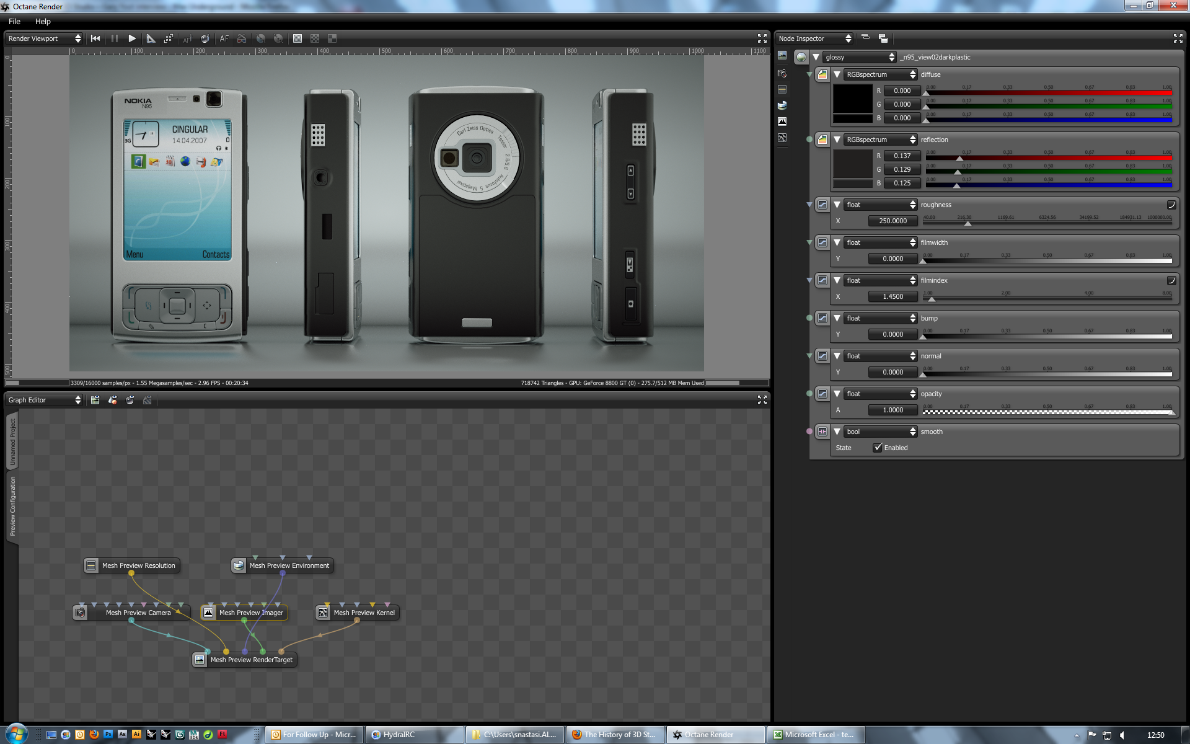Click the AF autofocus icon
1190x744 pixels.
224,38
